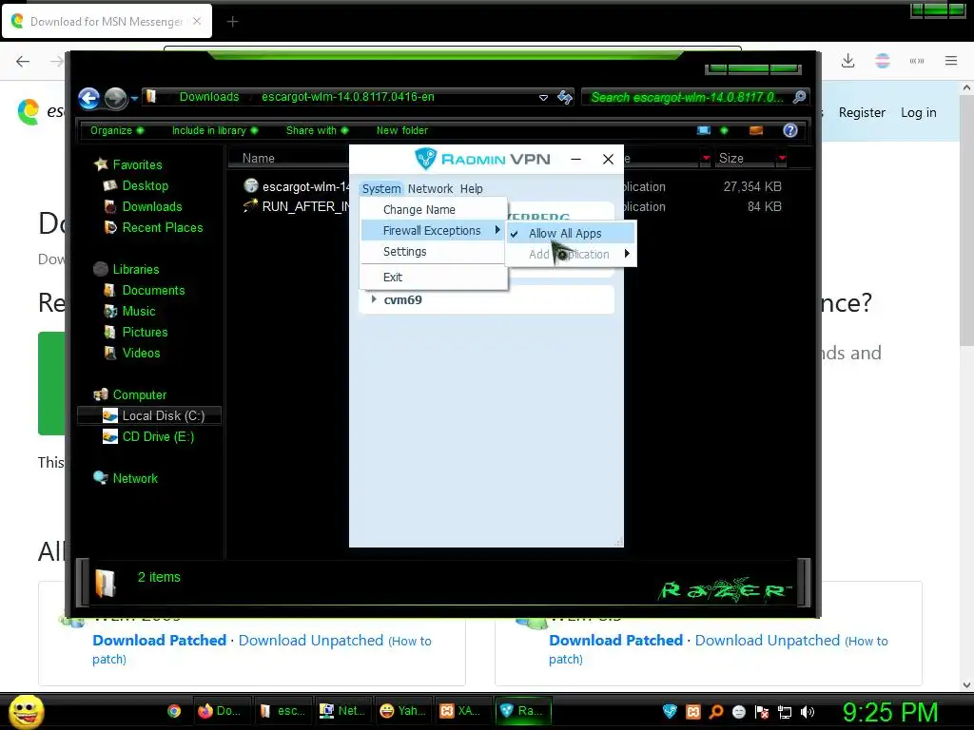Click Explorer forward navigation arrow
The image size is (974, 730).
click(x=115, y=98)
